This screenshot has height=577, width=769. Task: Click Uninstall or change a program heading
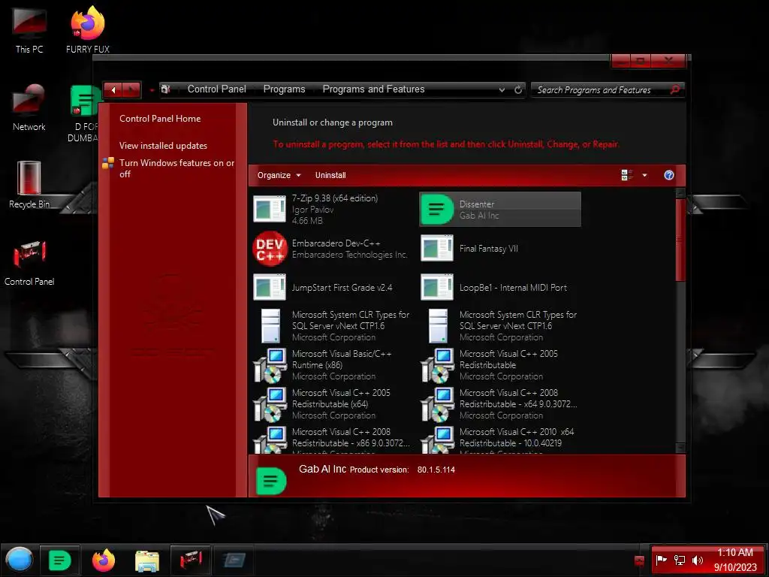pos(333,122)
